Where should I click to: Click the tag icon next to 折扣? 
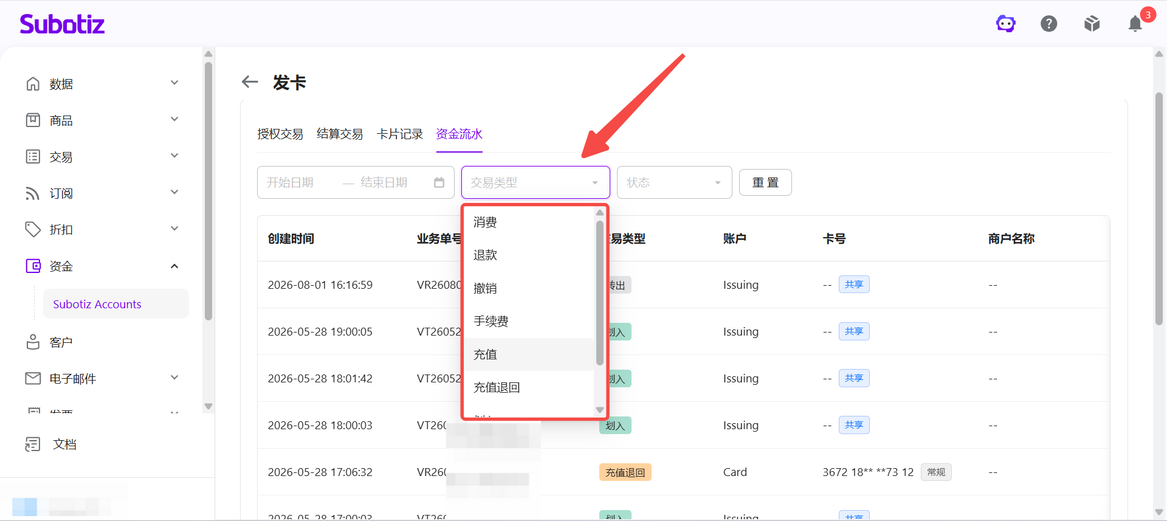click(x=33, y=229)
